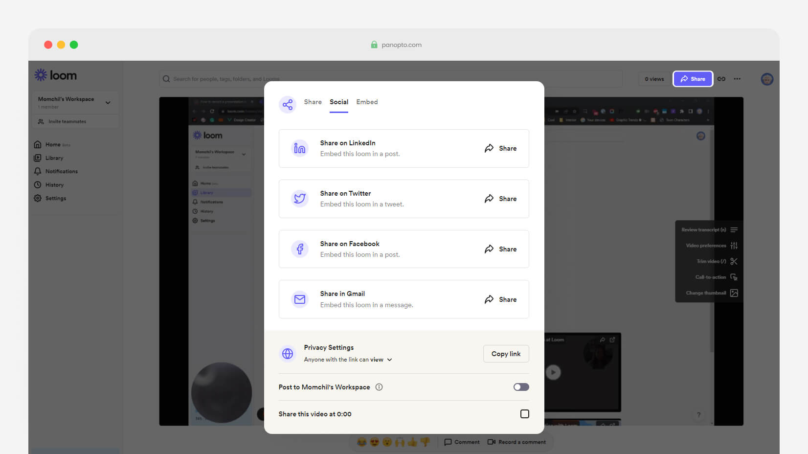Screen dimensions: 808x454
Task: Open Notifications in sidebar
Action: click(56, 171)
